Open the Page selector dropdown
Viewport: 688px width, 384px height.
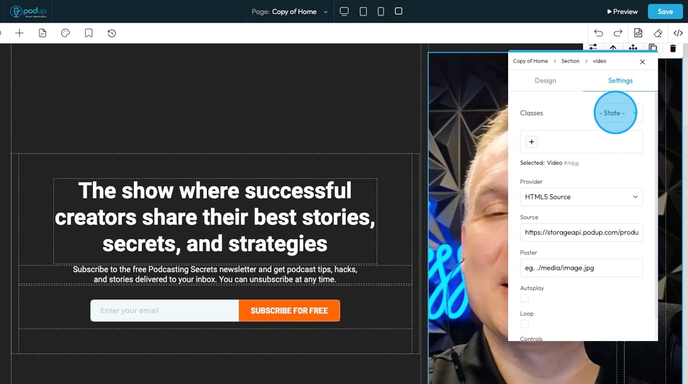(289, 12)
